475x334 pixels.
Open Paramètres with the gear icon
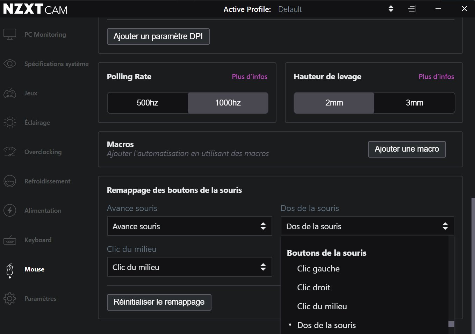coord(10,298)
